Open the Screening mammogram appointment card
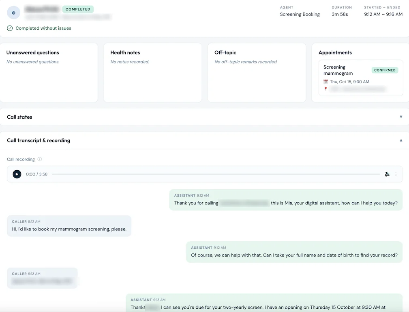 coord(361,78)
